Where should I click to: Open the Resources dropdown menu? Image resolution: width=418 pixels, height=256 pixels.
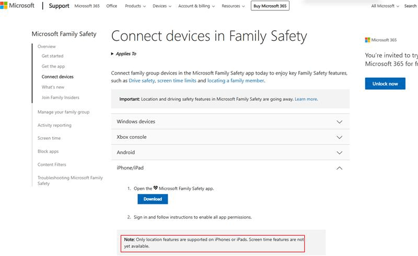[x=233, y=6]
